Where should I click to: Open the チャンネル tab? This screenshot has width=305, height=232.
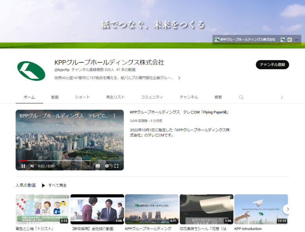pyautogui.click(x=189, y=97)
